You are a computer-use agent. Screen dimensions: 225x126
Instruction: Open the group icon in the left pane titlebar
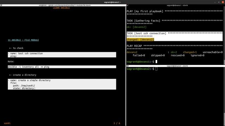pos(1,5)
